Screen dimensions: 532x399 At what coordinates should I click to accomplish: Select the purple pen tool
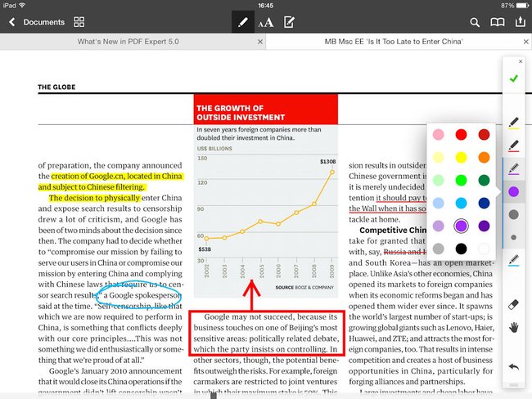click(514, 168)
